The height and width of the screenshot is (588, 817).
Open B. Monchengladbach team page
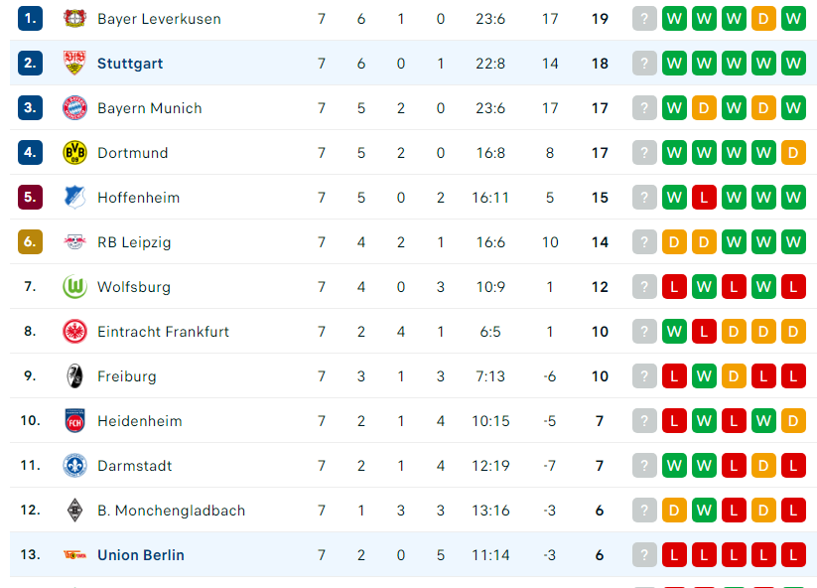click(171, 511)
